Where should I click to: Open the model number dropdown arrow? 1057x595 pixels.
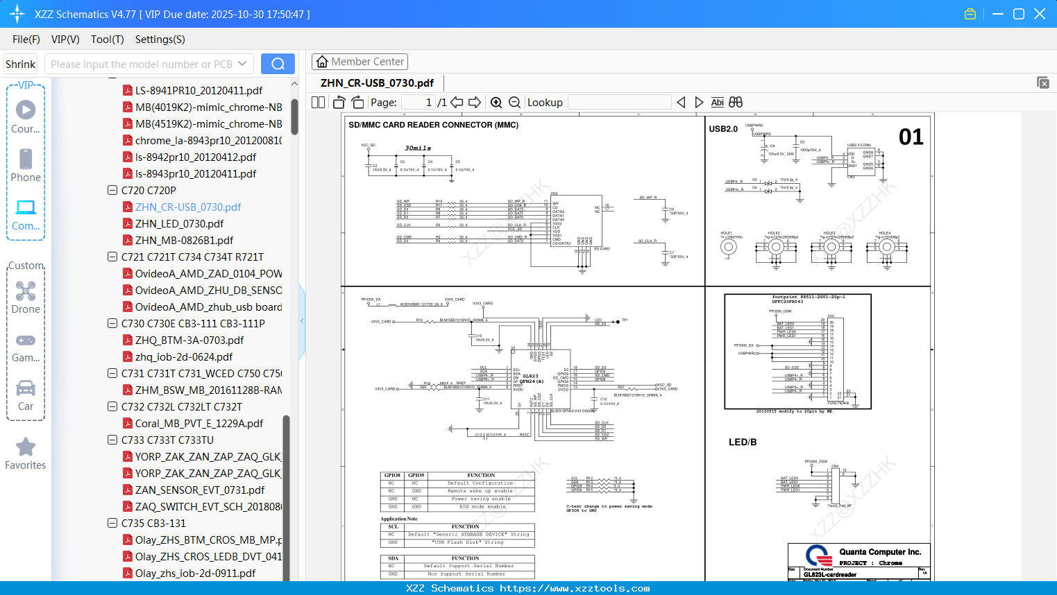click(242, 64)
